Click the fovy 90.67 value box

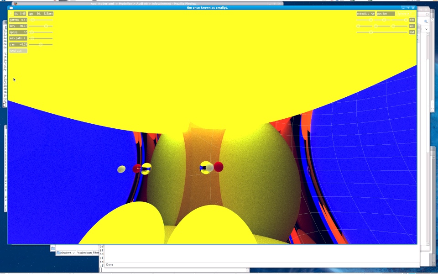(18, 26)
